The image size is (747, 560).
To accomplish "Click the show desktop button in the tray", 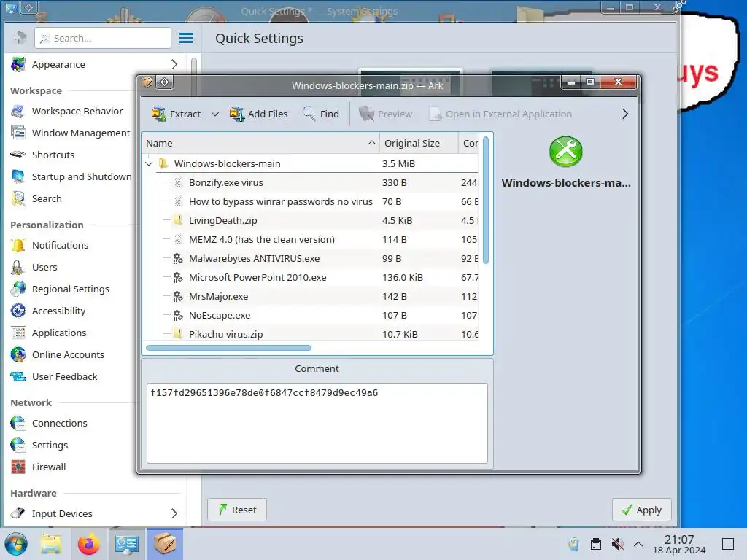I will (x=728, y=544).
